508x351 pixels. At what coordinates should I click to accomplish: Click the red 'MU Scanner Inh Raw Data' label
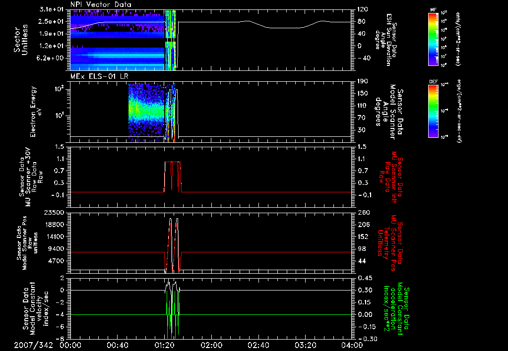point(390,177)
